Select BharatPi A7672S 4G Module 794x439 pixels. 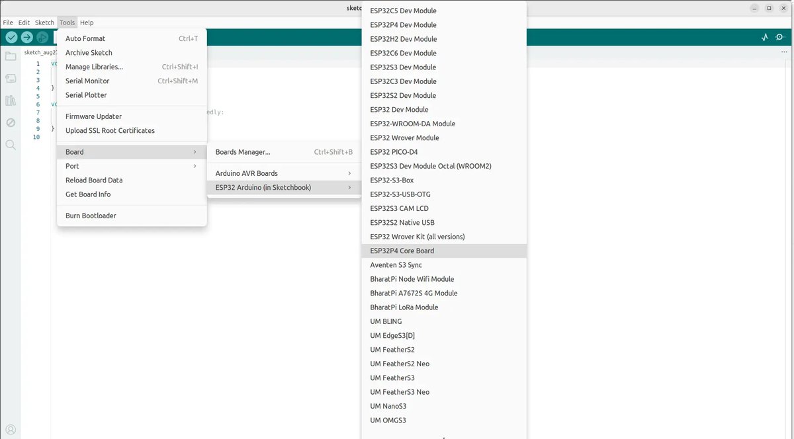click(x=444, y=293)
